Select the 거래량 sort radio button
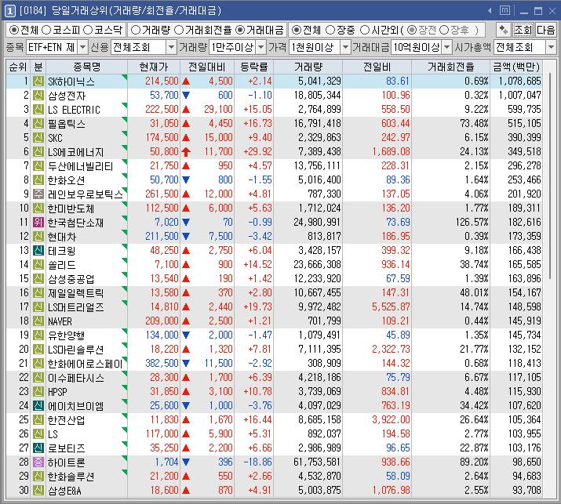Screen dimensions: 561x504 click(135, 30)
